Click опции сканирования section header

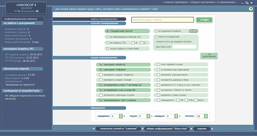click(89, 58)
